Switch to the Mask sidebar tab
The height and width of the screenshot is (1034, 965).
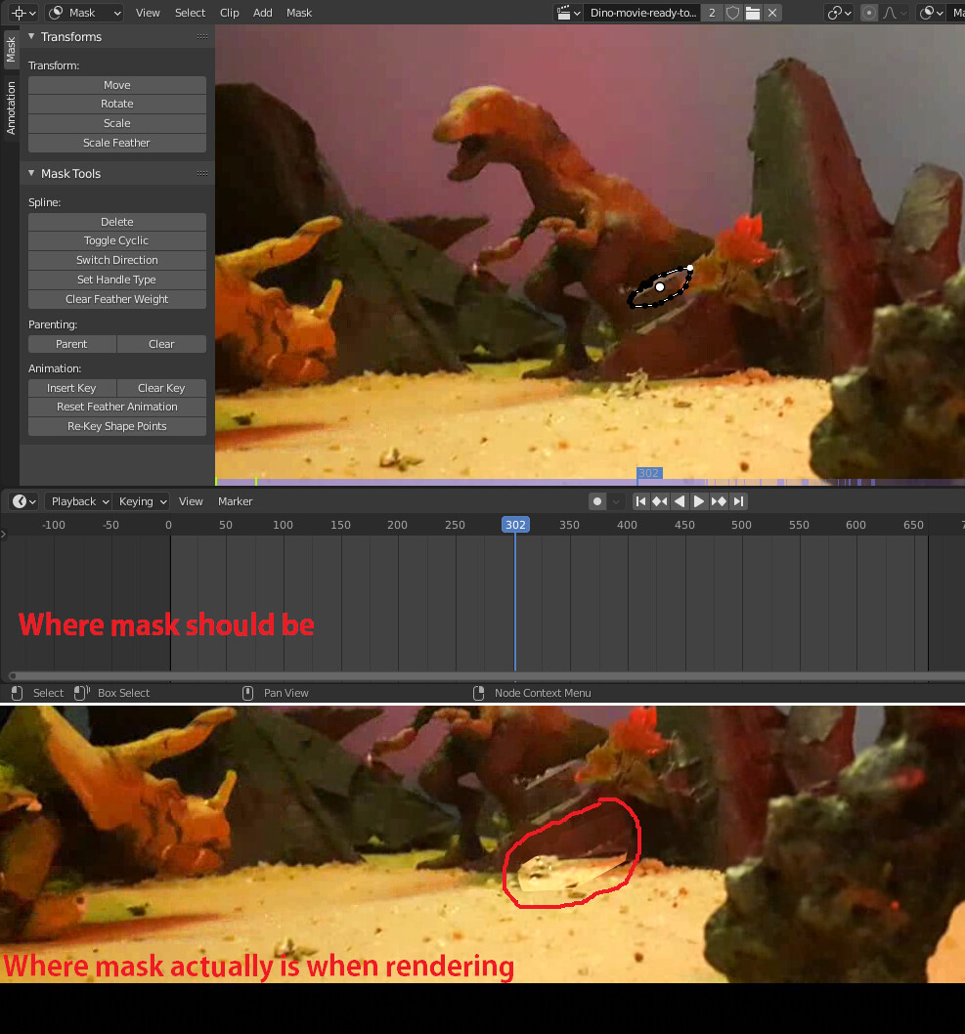[x=11, y=49]
